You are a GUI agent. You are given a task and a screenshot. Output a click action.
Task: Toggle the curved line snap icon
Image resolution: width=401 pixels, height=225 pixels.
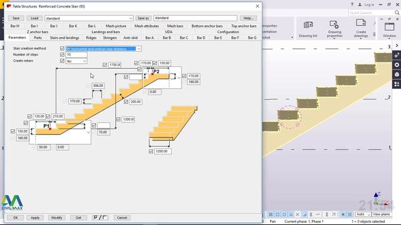click(x=318, y=214)
